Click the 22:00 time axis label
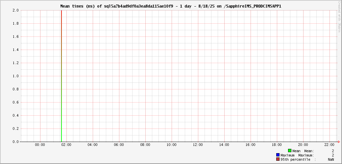The height and width of the screenshot is (164, 342). point(330,145)
